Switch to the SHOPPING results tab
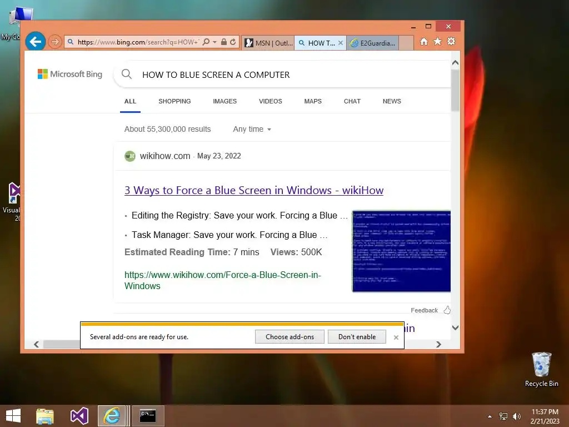569x427 pixels. coord(174,101)
